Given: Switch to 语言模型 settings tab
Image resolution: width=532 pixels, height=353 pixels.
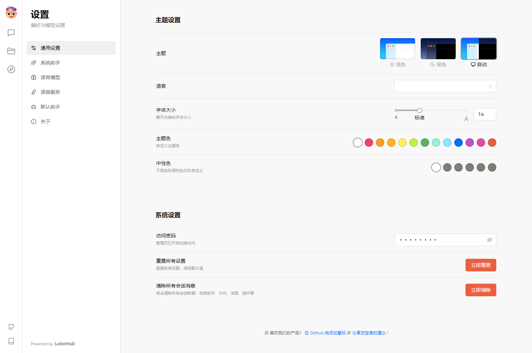Looking at the screenshot, I should tap(50, 77).
